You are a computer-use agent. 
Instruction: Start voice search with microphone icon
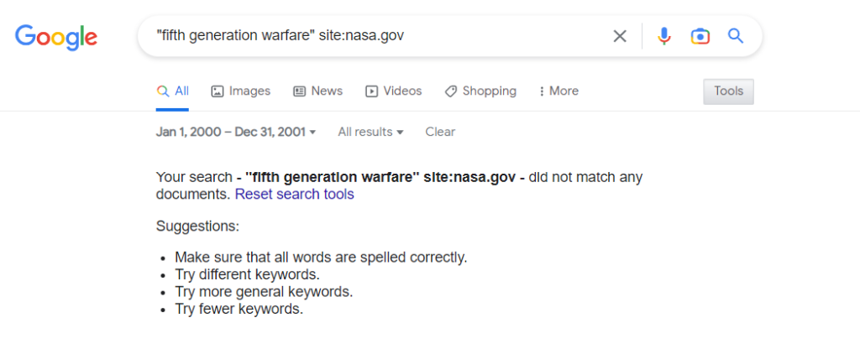663,36
